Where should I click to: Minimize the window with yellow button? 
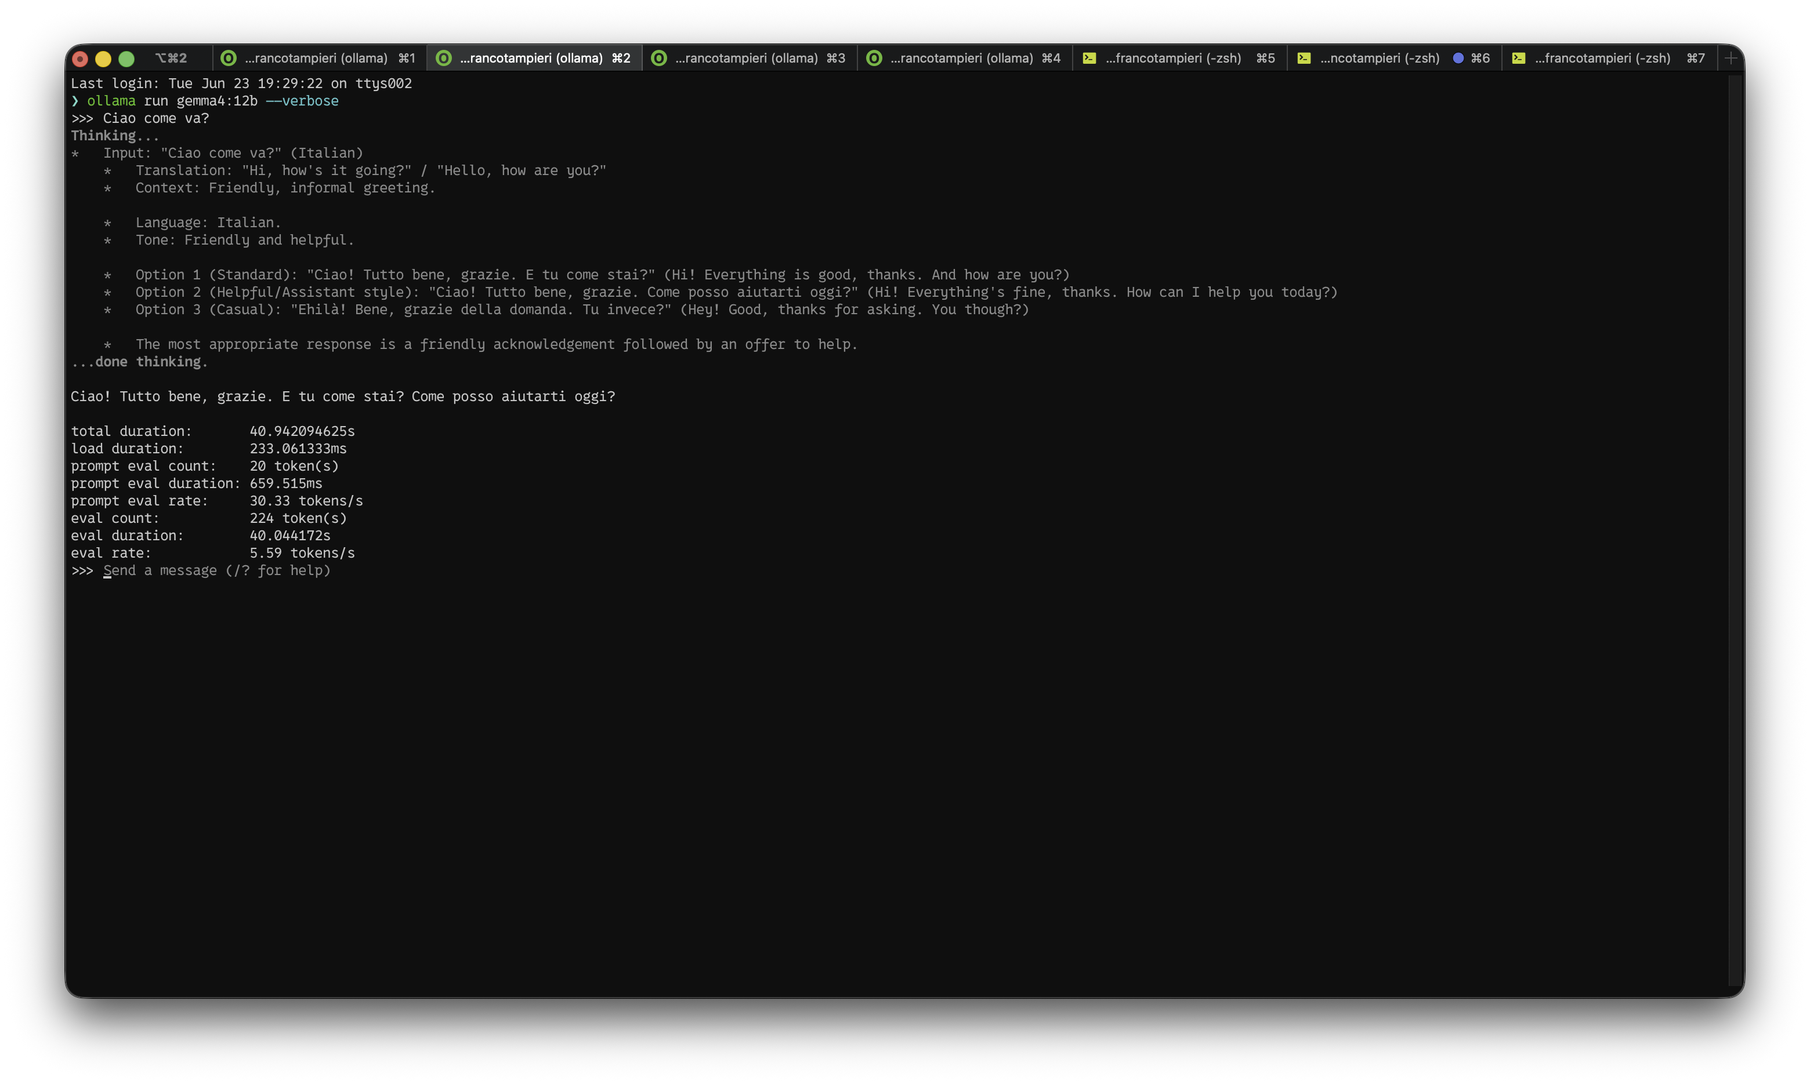point(103,59)
